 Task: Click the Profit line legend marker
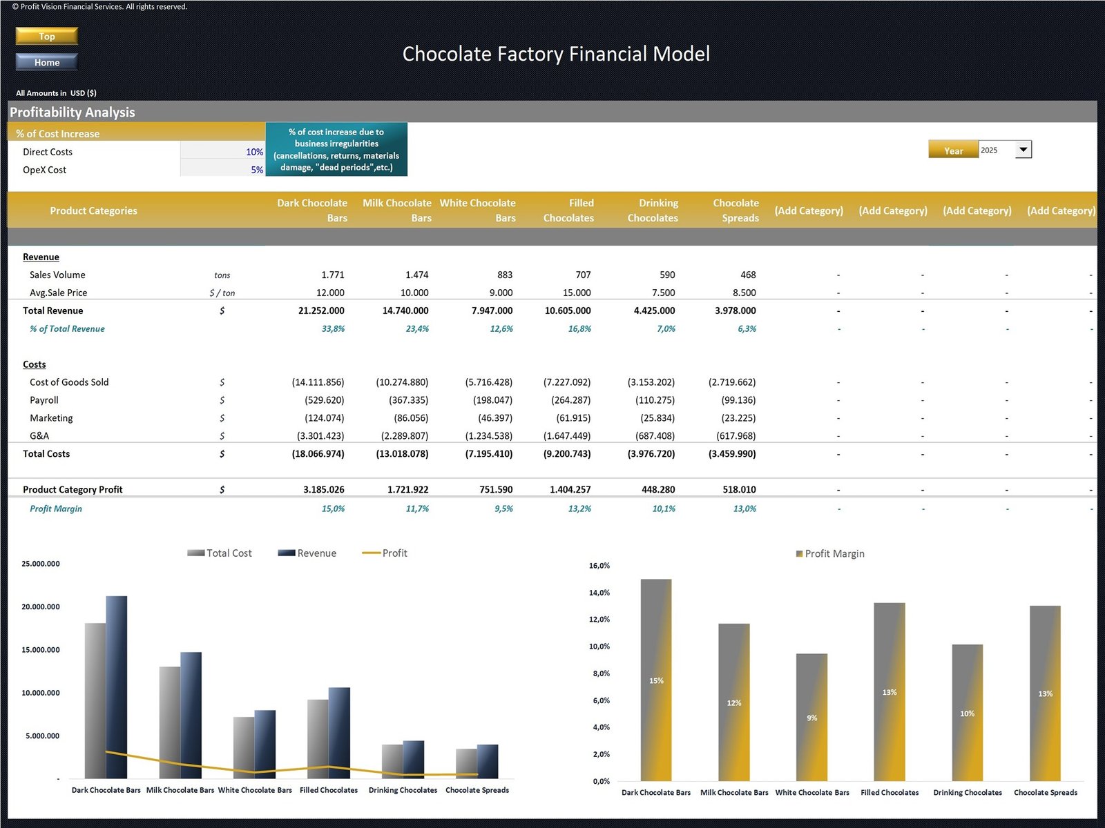(371, 553)
